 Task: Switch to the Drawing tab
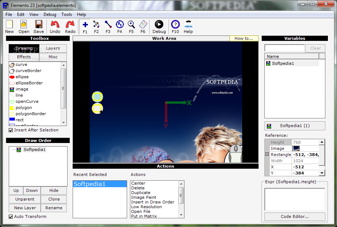24,49
